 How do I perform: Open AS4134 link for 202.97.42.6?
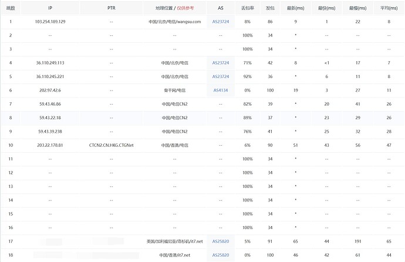[x=221, y=90]
